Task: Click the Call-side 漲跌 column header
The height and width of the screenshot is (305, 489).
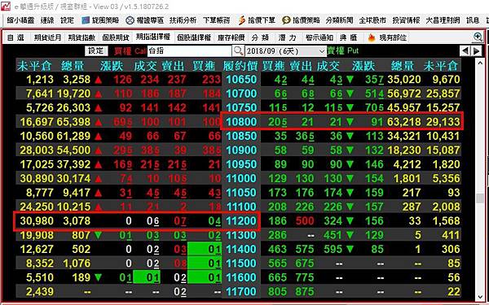Action: 112,66
